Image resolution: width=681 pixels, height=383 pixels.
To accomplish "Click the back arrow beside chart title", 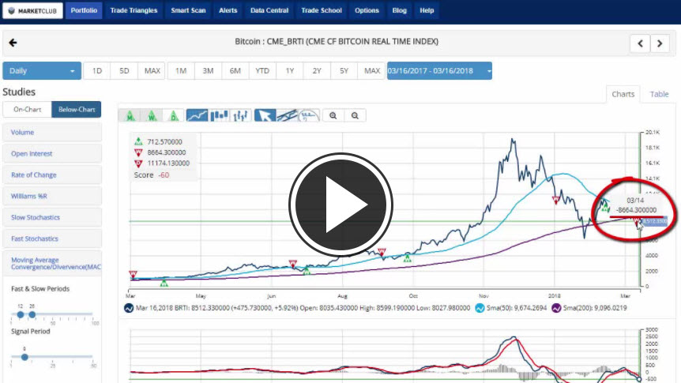I will (13, 43).
